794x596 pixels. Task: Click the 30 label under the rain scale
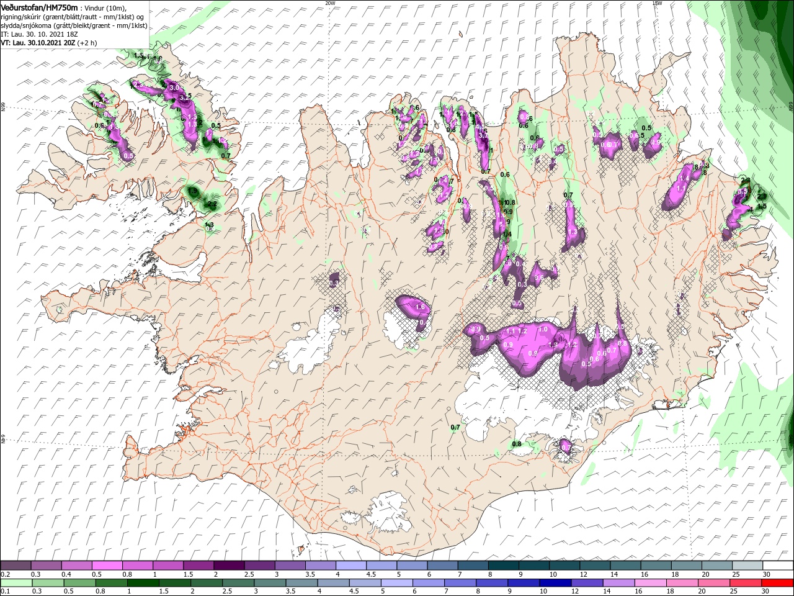pos(767,592)
